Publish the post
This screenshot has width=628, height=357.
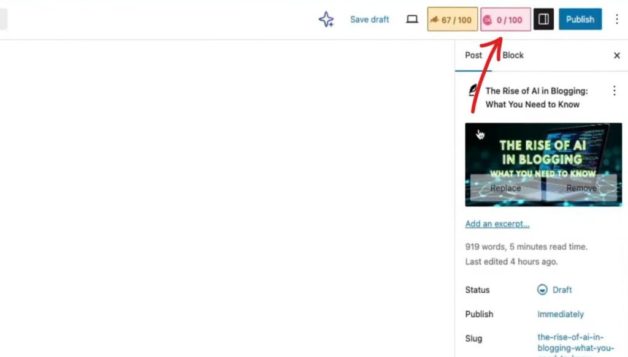point(580,20)
